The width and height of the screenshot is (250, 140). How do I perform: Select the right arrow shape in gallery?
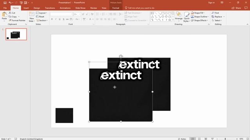pyautogui.click(x=162, y=16)
